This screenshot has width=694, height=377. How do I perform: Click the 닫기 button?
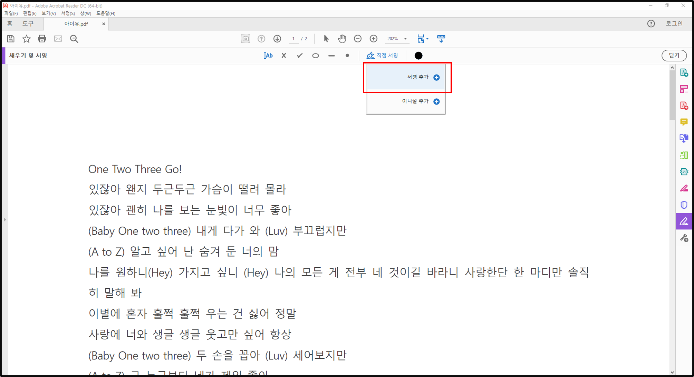(x=674, y=56)
